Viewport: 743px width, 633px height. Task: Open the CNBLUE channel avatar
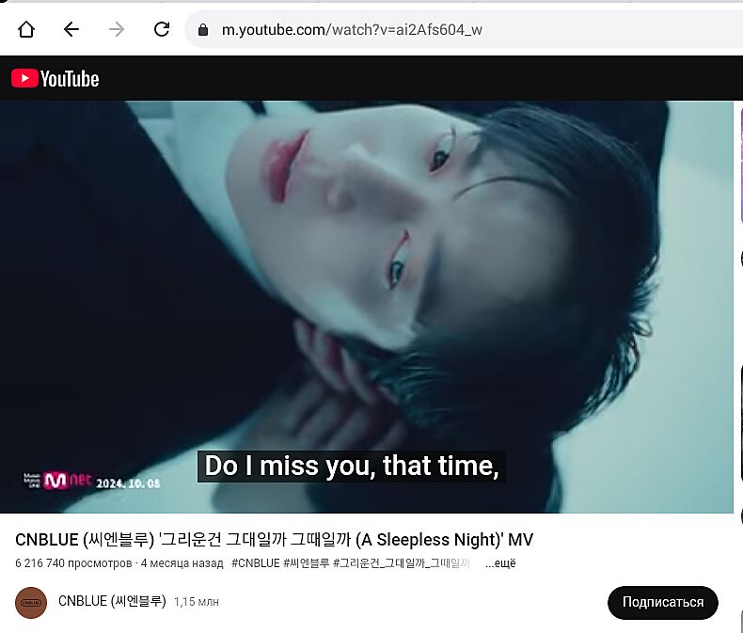click(31, 603)
